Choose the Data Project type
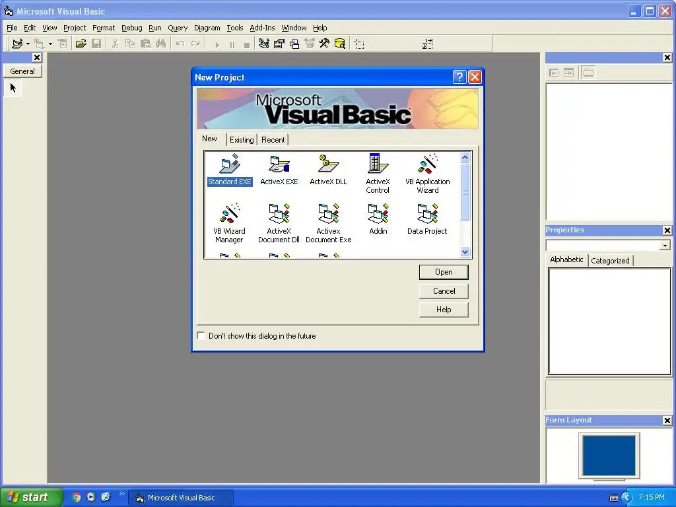This screenshot has height=507, width=676. (427, 219)
